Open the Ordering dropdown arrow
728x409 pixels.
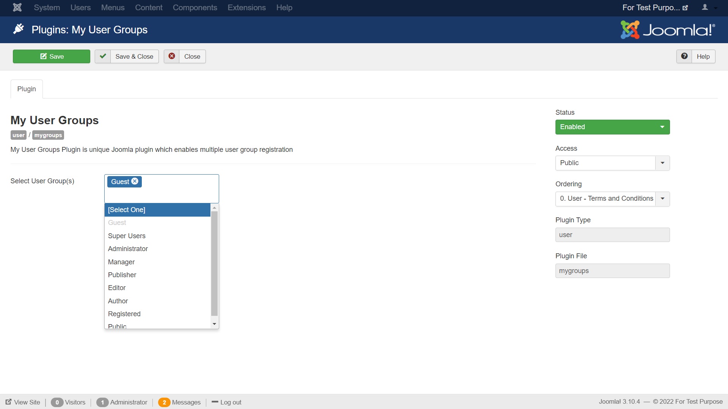point(662,199)
